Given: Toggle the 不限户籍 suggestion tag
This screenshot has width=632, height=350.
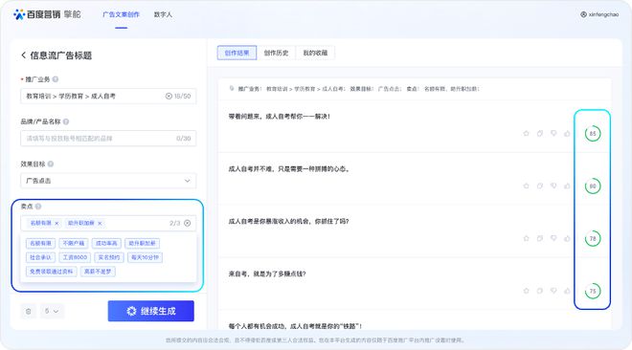Looking at the screenshot, I should 74,244.
